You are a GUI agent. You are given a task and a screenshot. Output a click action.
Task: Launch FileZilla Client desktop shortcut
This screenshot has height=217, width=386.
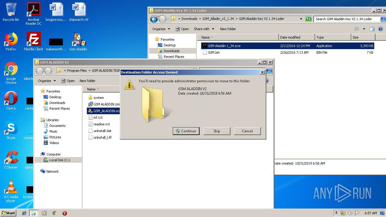33,42
